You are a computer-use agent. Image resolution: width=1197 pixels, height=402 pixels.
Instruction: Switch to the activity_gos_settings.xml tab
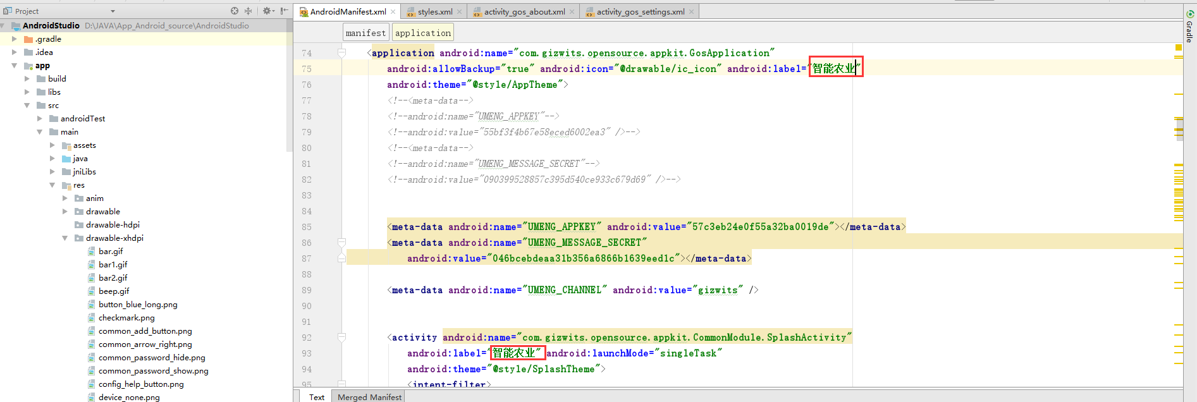click(641, 11)
